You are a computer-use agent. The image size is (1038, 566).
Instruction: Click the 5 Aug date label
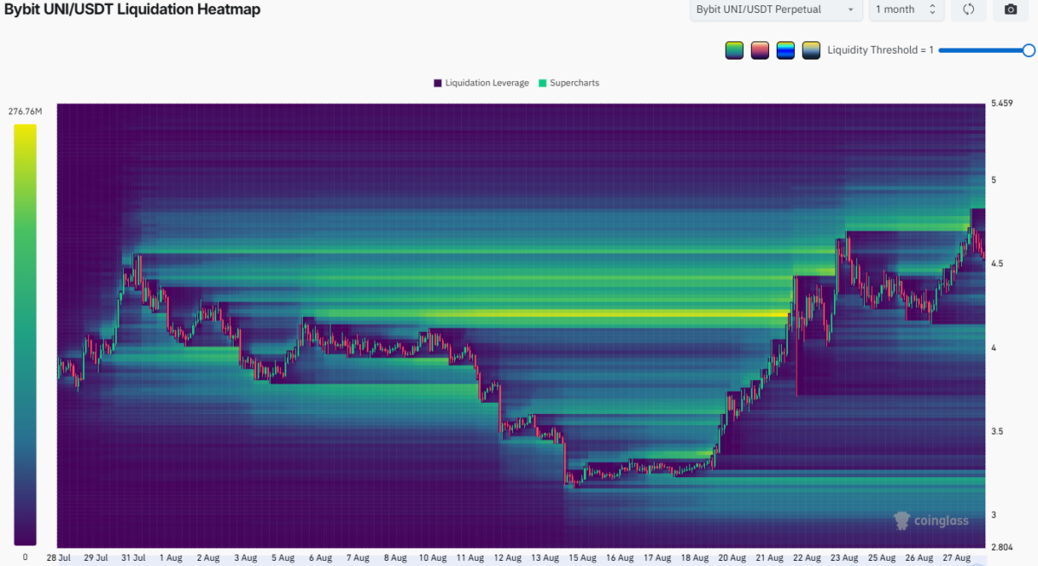click(283, 558)
